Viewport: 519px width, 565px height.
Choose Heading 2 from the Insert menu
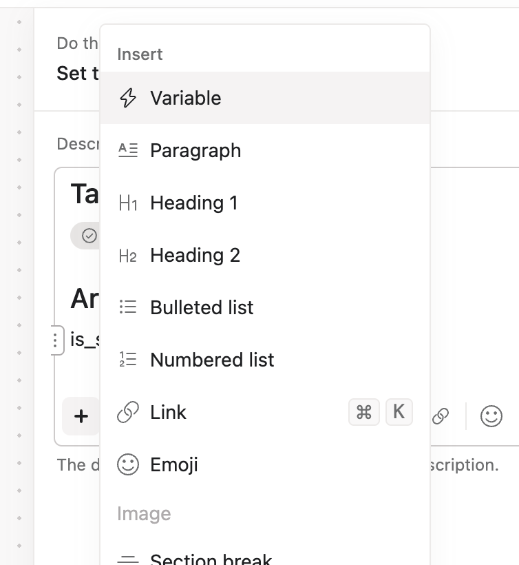coord(195,256)
